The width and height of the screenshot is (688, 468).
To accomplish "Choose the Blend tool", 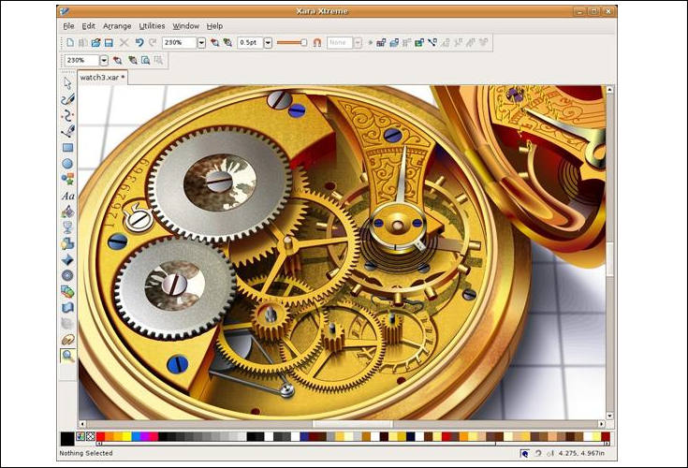I will pyautogui.click(x=67, y=291).
